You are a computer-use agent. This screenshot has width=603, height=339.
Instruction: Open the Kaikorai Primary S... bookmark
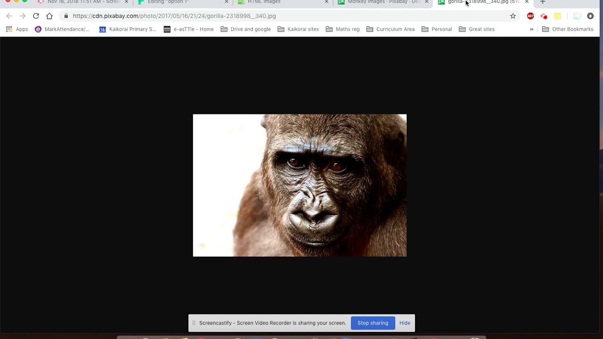pos(128,29)
